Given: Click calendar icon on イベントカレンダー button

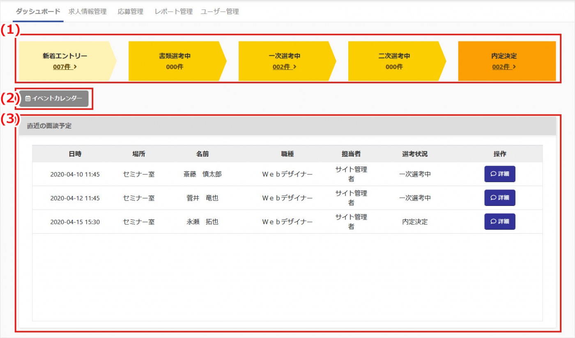Looking at the screenshot, I should click(x=28, y=99).
